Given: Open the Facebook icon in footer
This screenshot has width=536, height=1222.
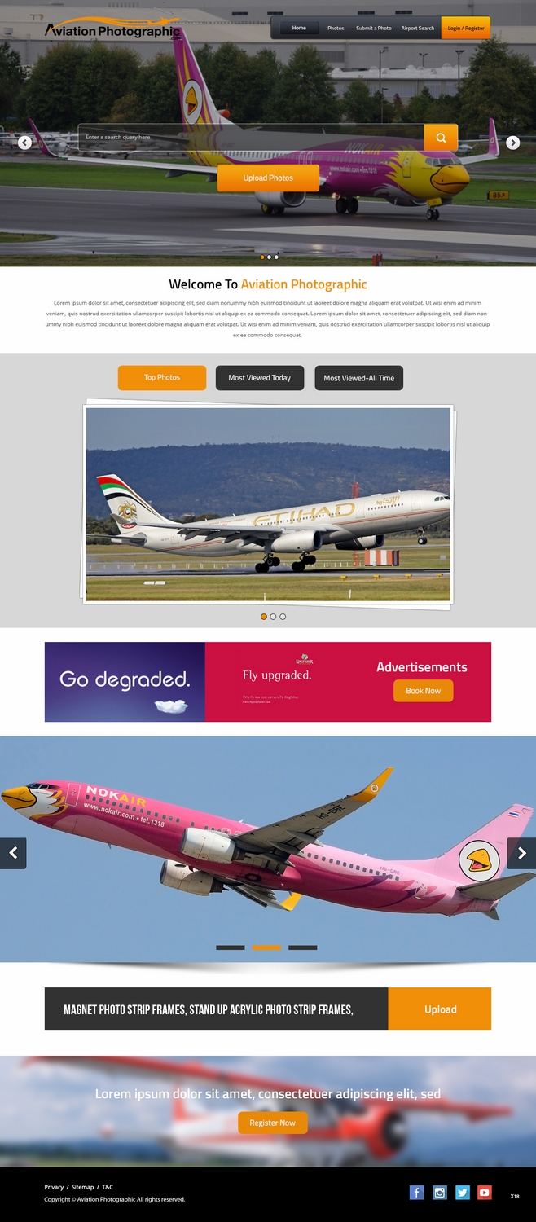Looking at the screenshot, I should (416, 1193).
